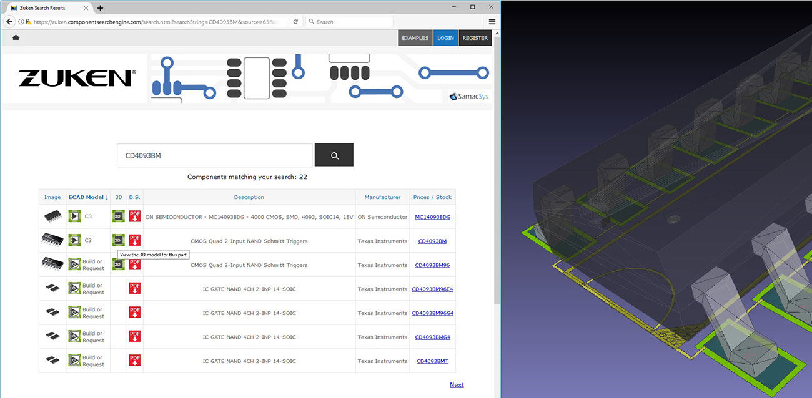Image resolution: width=812 pixels, height=398 pixels.
Task: Click Build or Request icon for CD4093BM96
Action: pyautogui.click(x=74, y=265)
